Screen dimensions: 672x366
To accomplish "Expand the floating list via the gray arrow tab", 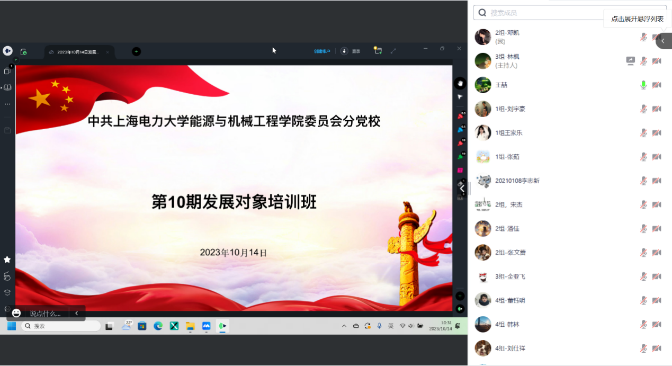I will tap(663, 41).
